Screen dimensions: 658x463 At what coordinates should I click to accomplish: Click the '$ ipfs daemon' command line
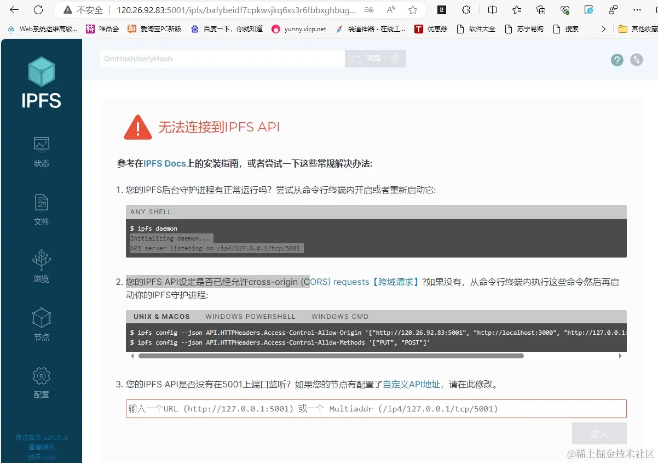(154, 228)
